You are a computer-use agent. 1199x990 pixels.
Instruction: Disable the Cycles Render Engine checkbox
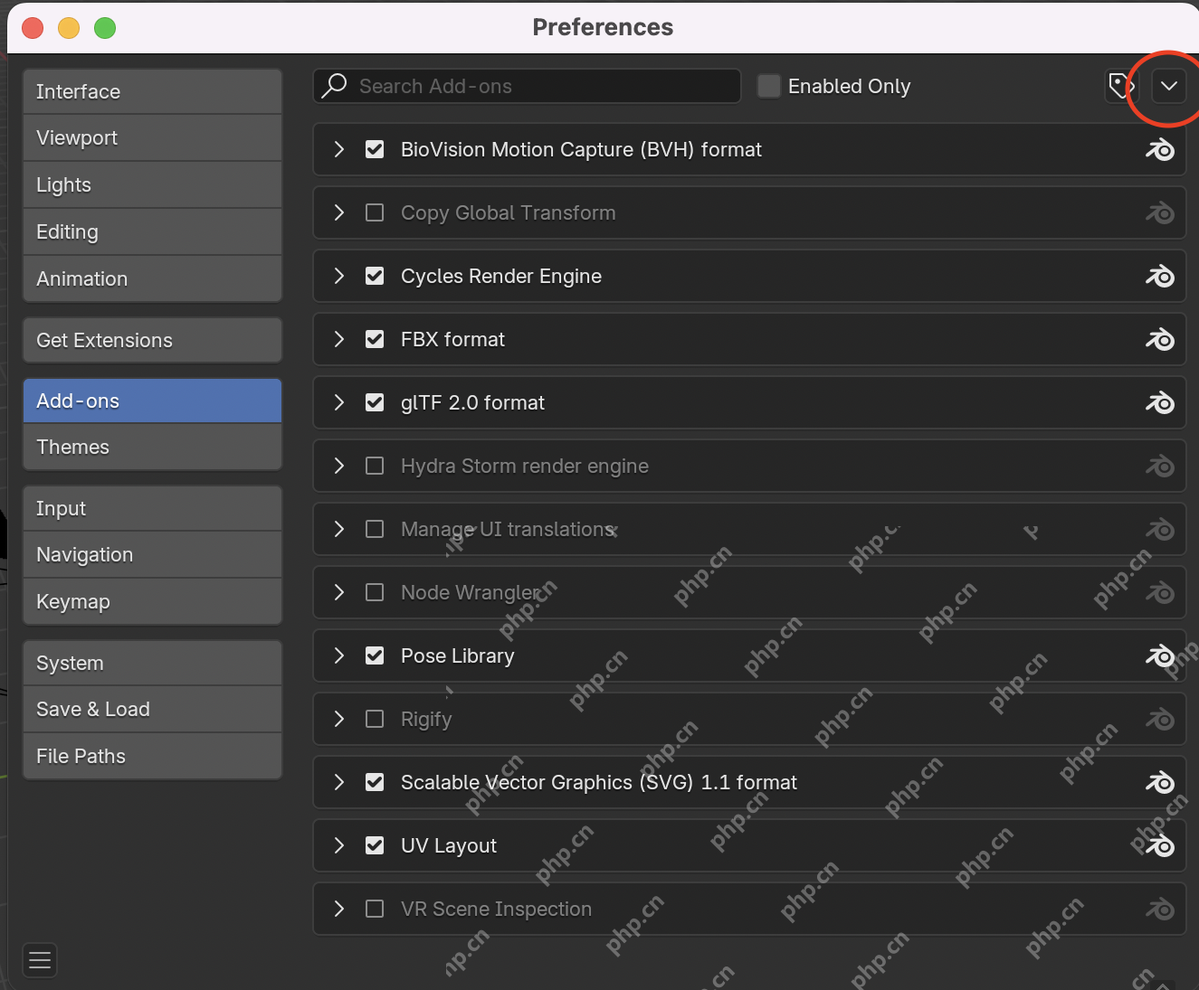(x=375, y=276)
